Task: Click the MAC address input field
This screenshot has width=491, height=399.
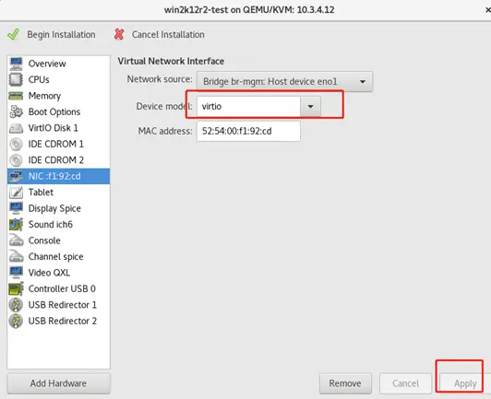Action: (248, 131)
